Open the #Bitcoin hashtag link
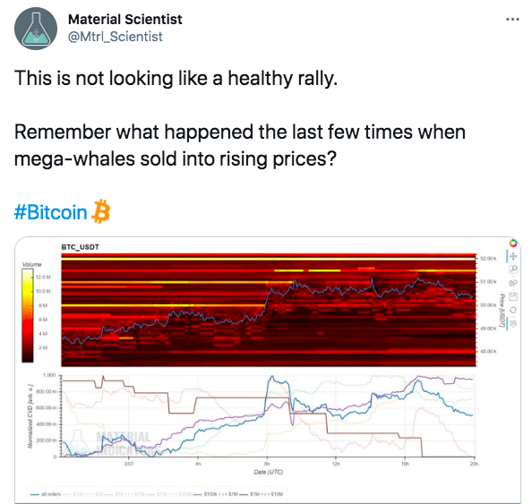 [50, 212]
